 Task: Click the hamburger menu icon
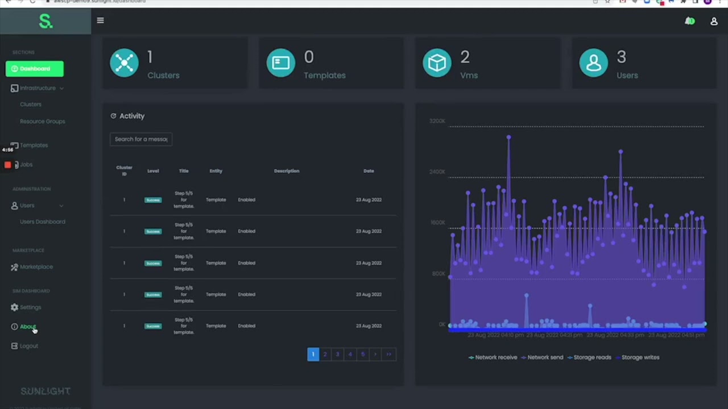[100, 20]
